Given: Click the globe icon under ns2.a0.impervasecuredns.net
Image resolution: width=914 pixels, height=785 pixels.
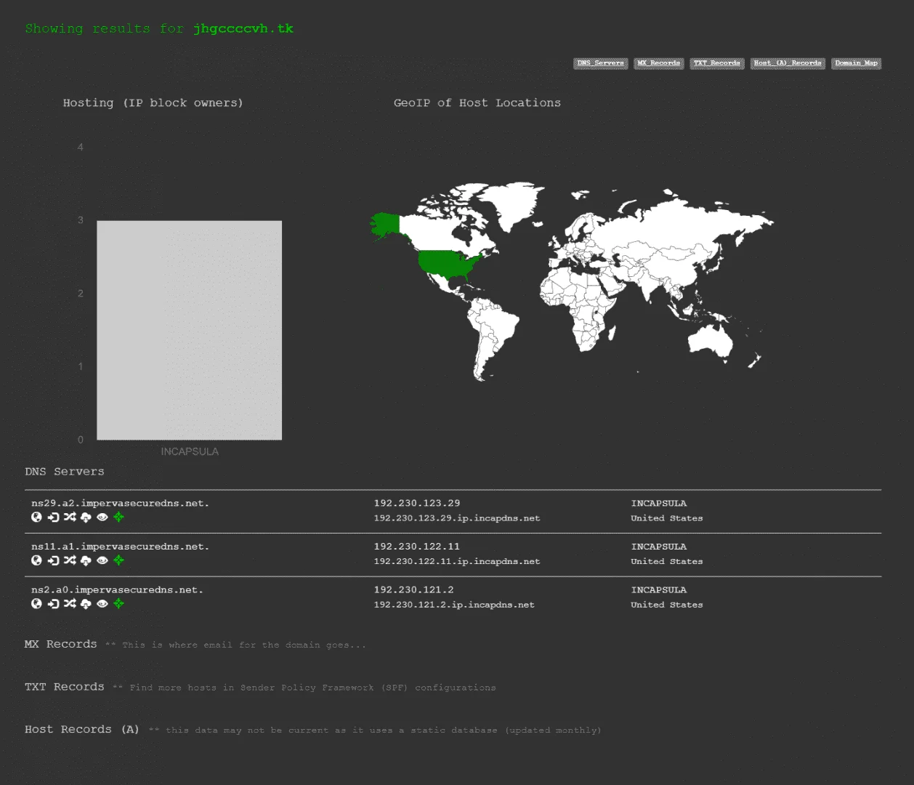Looking at the screenshot, I should coord(36,604).
